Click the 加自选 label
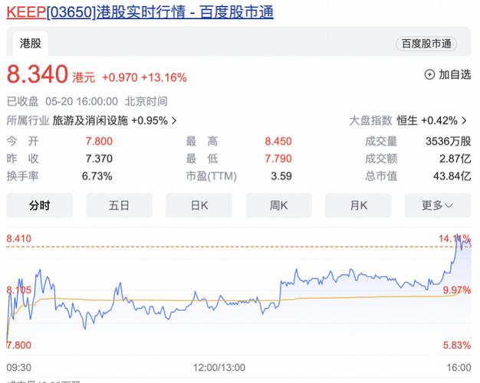The width and height of the screenshot is (480, 383). (x=455, y=74)
